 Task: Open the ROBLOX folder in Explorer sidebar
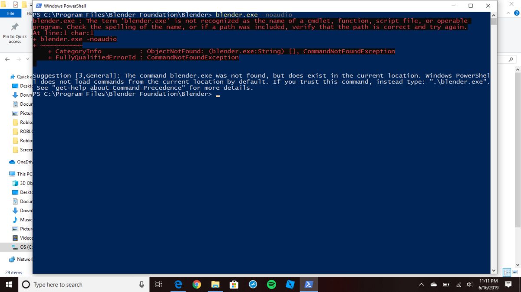pyautogui.click(x=23, y=131)
